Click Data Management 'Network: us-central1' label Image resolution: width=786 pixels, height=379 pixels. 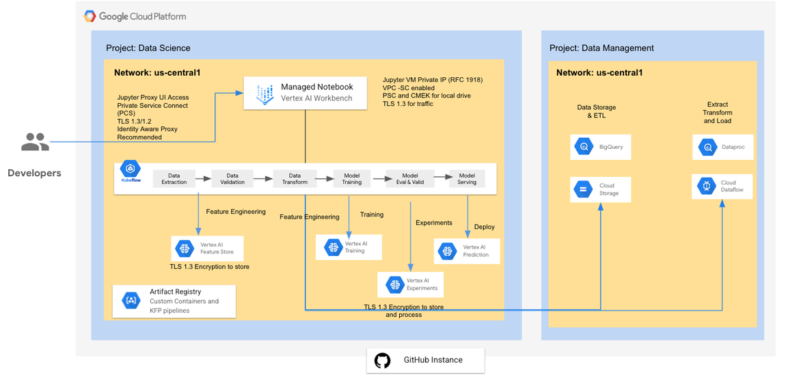coord(599,73)
